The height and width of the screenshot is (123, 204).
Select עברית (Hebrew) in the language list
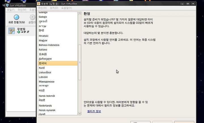pos(58,26)
